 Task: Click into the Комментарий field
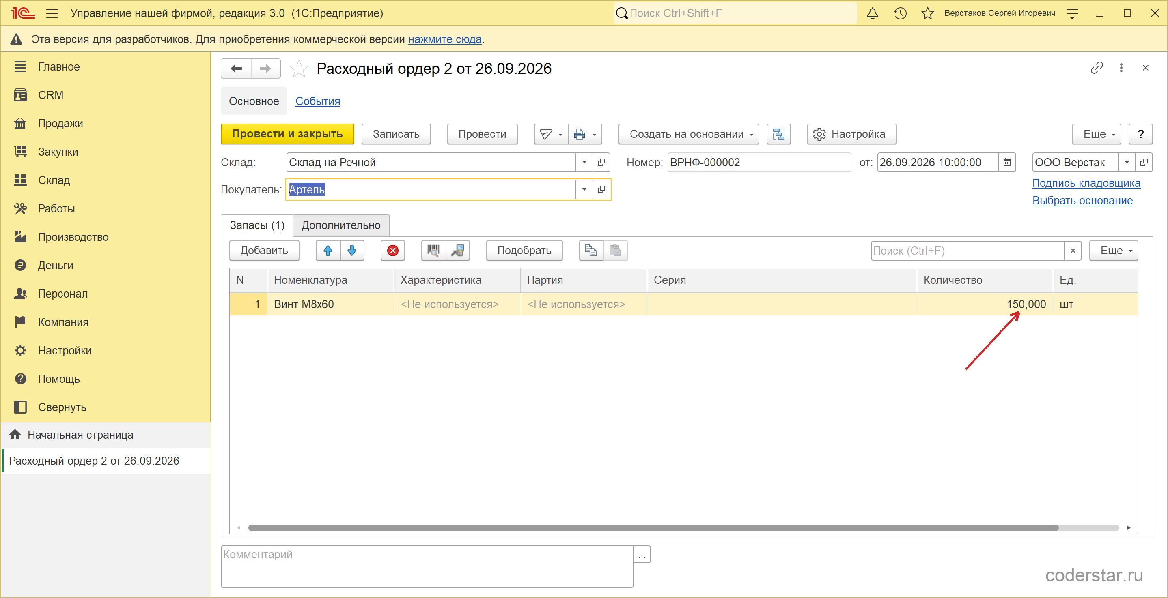click(x=427, y=566)
